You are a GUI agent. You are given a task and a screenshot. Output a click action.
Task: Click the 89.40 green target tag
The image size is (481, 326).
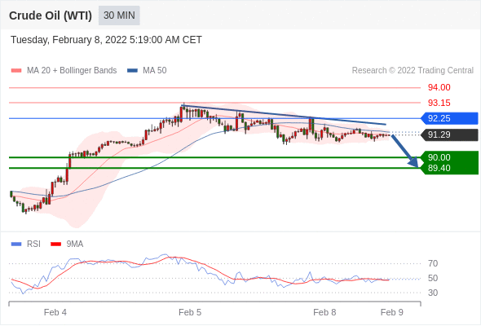(x=439, y=168)
